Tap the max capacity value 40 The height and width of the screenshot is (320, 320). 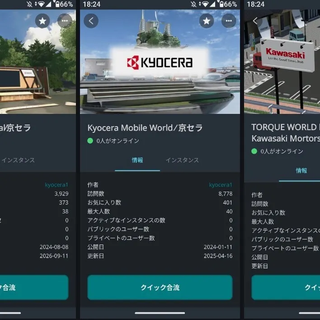(x=229, y=212)
